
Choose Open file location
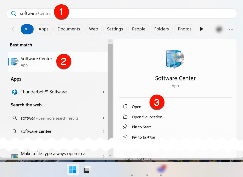(147, 117)
